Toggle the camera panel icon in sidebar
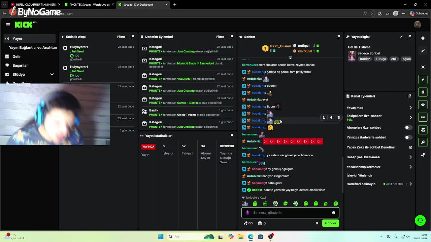 (x=423, y=130)
